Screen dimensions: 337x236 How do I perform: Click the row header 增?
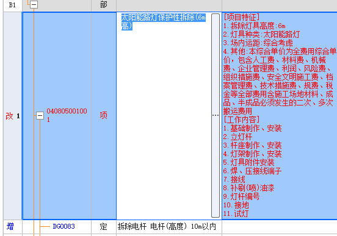point(13,227)
